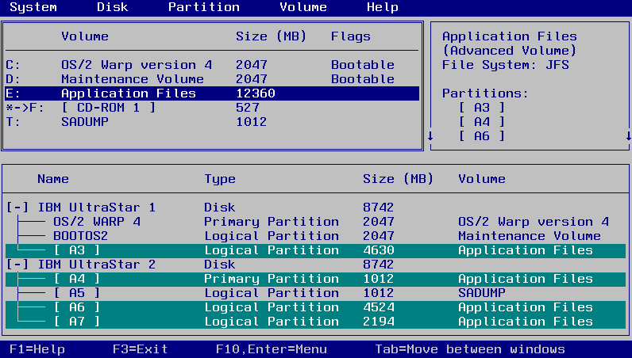Screen dimensions: 632x358
Task: Click the SADUMP volume name in A5 row
Action: [482, 293]
